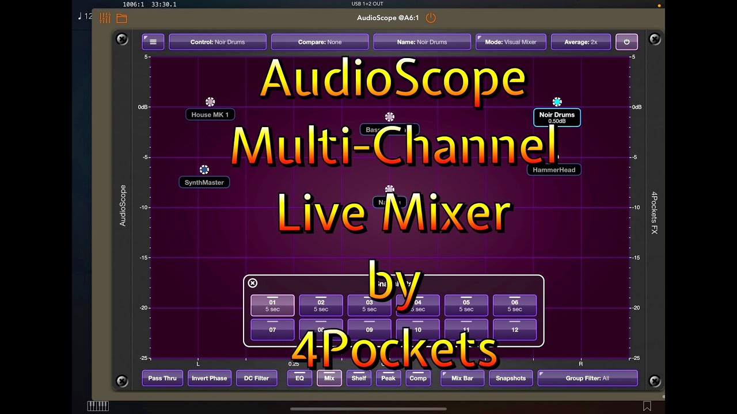Edit the Name: Noir Drums field
The image size is (737, 414).
pos(422,42)
